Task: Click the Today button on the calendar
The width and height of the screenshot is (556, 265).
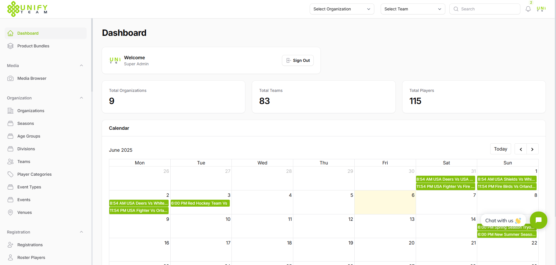Action: pyautogui.click(x=500, y=149)
